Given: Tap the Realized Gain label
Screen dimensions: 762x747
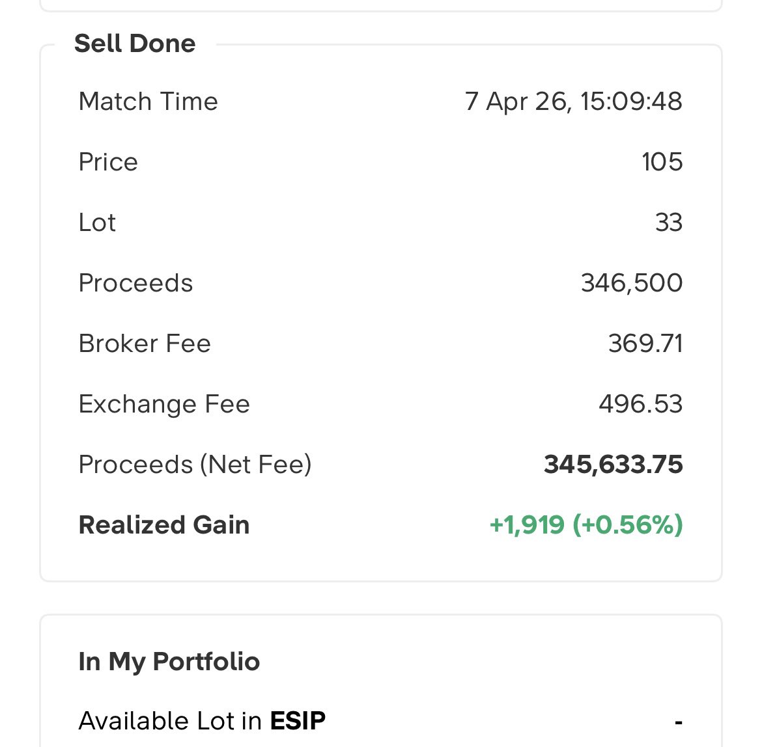Looking at the screenshot, I should 163,525.
